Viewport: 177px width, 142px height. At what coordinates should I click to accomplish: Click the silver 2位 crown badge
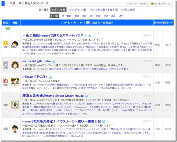(6, 63)
